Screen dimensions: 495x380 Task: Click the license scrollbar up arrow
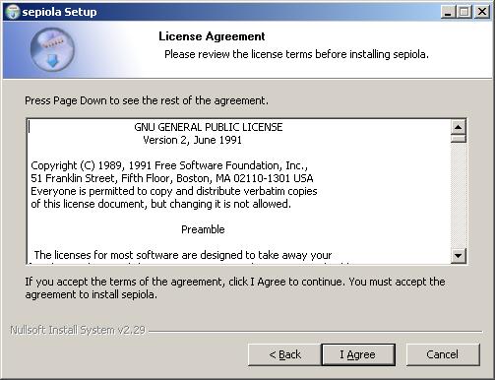459,127
